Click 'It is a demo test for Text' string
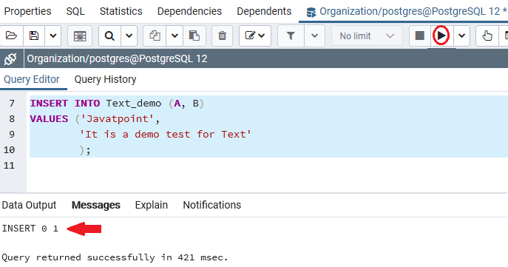 [165, 135]
